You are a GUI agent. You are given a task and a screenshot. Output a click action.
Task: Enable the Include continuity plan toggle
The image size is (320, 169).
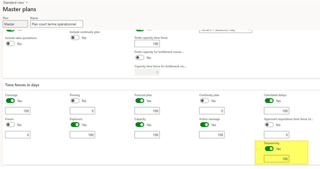(75, 37)
